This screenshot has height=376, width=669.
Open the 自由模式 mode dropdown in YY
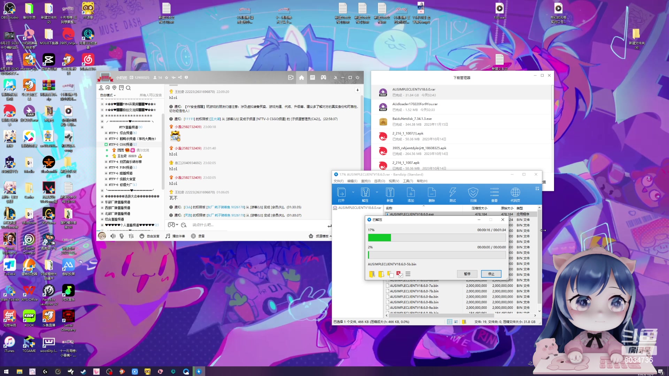(x=108, y=95)
